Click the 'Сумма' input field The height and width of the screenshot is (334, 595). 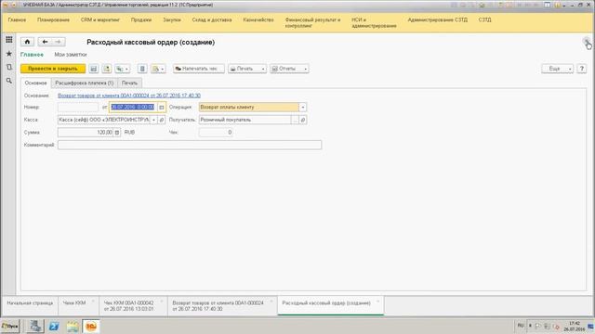pos(86,132)
